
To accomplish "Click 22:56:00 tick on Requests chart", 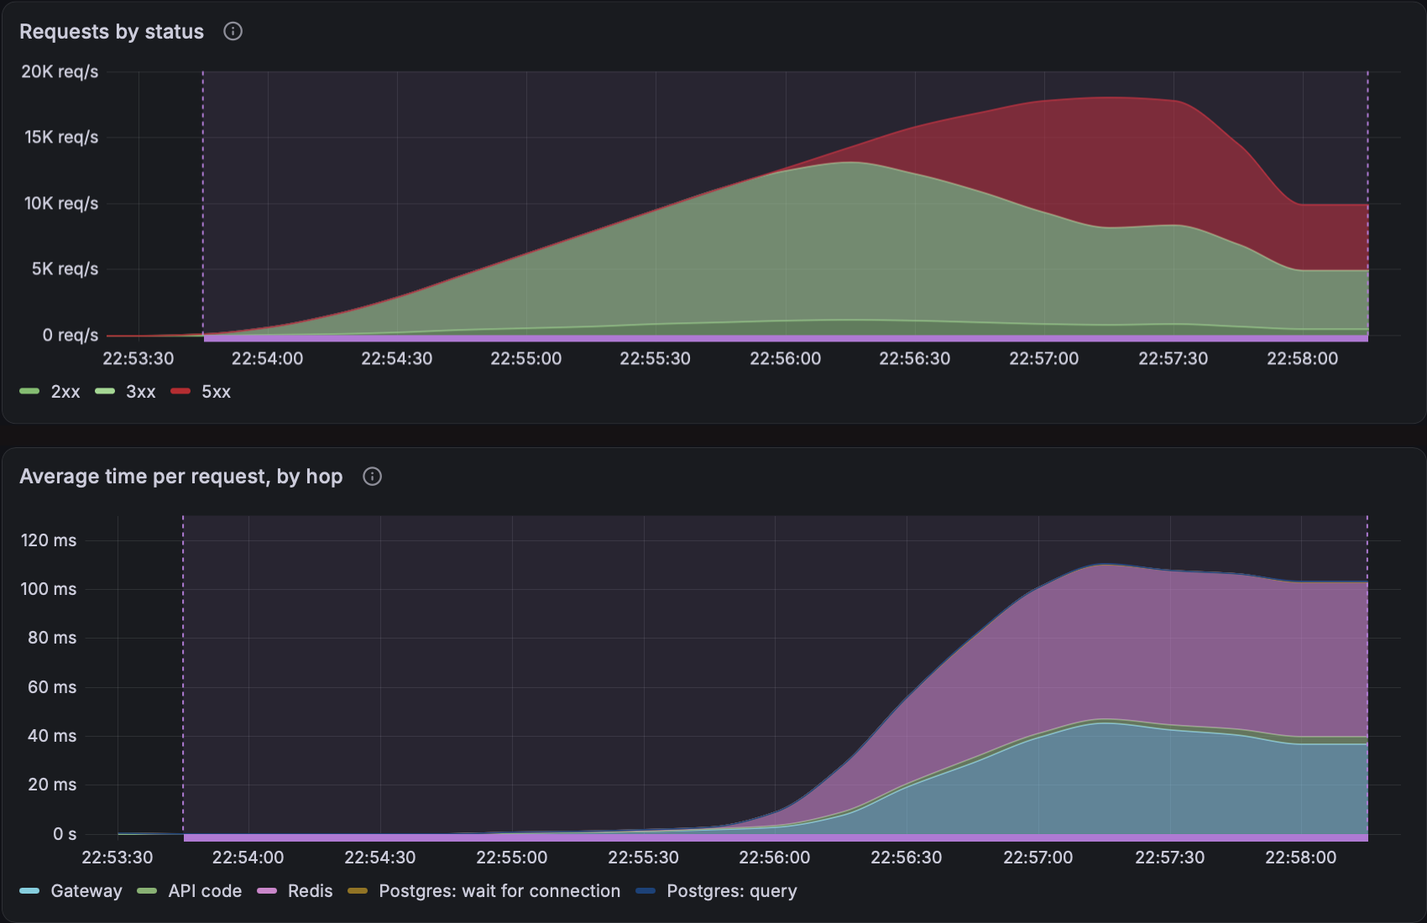I will click(785, 358).
